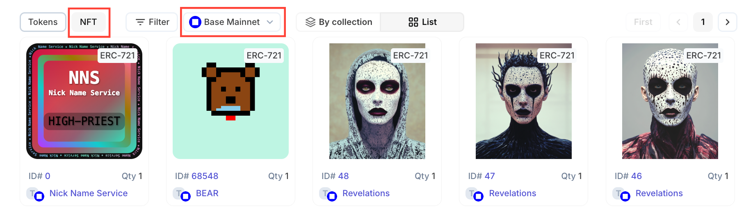The width and height of the screenshot is (753, 215).
Task: Click the previous page arrow
Action: 678,22
